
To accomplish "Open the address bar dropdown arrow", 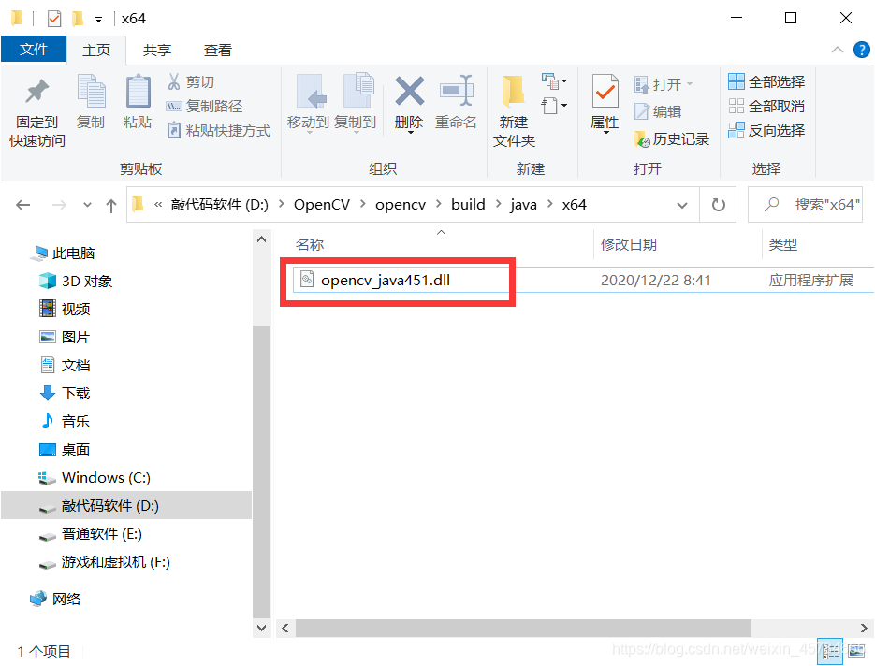I will pos(684,204).
